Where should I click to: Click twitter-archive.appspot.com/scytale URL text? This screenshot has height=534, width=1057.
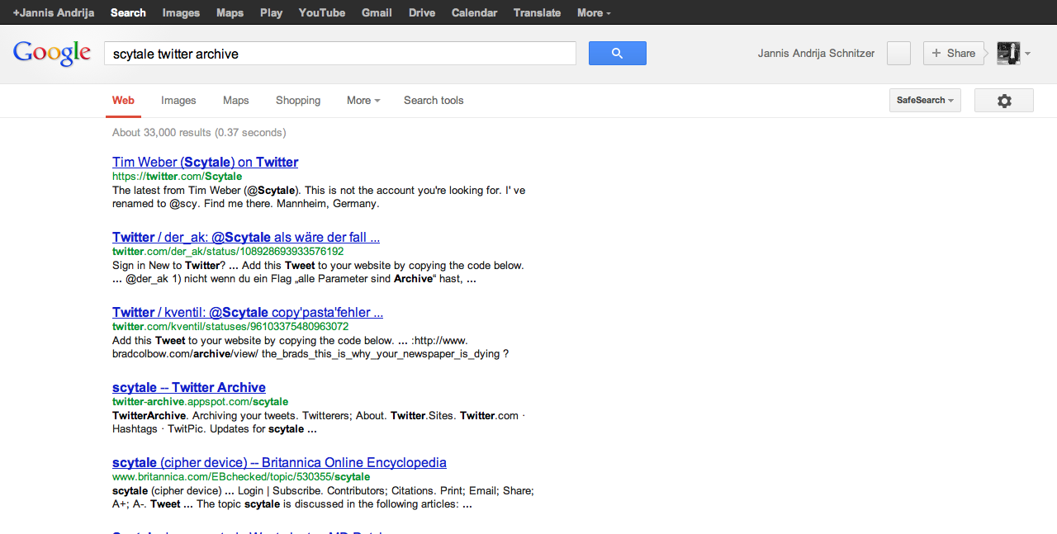click(x=200, y=401)
